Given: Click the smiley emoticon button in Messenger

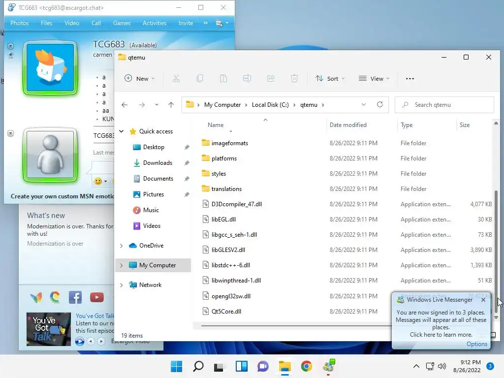Looking at the screenshot, I should (x=98, y=181).
